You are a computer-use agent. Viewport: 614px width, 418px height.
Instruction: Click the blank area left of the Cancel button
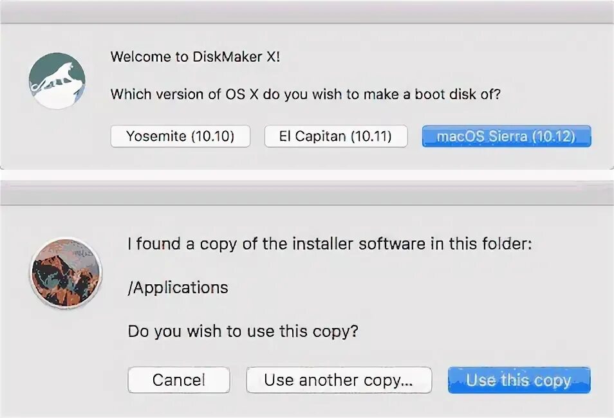(x=64, y=380)
